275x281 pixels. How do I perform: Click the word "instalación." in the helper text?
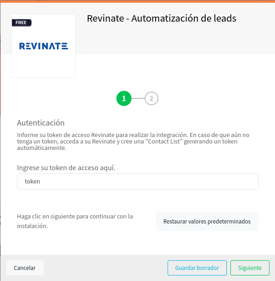click(33, 226)
